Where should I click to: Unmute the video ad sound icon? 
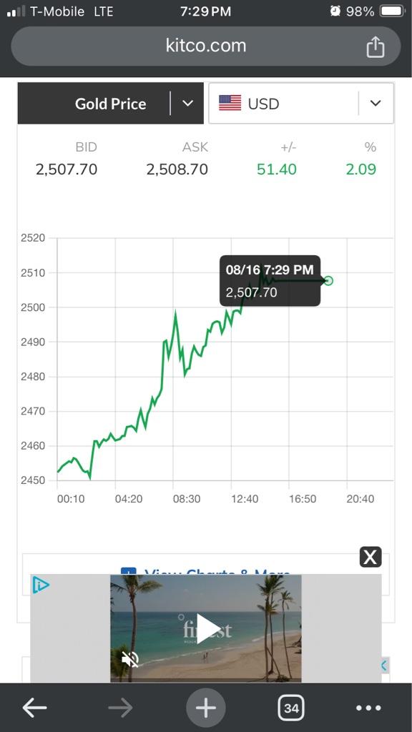pos(130,659)
